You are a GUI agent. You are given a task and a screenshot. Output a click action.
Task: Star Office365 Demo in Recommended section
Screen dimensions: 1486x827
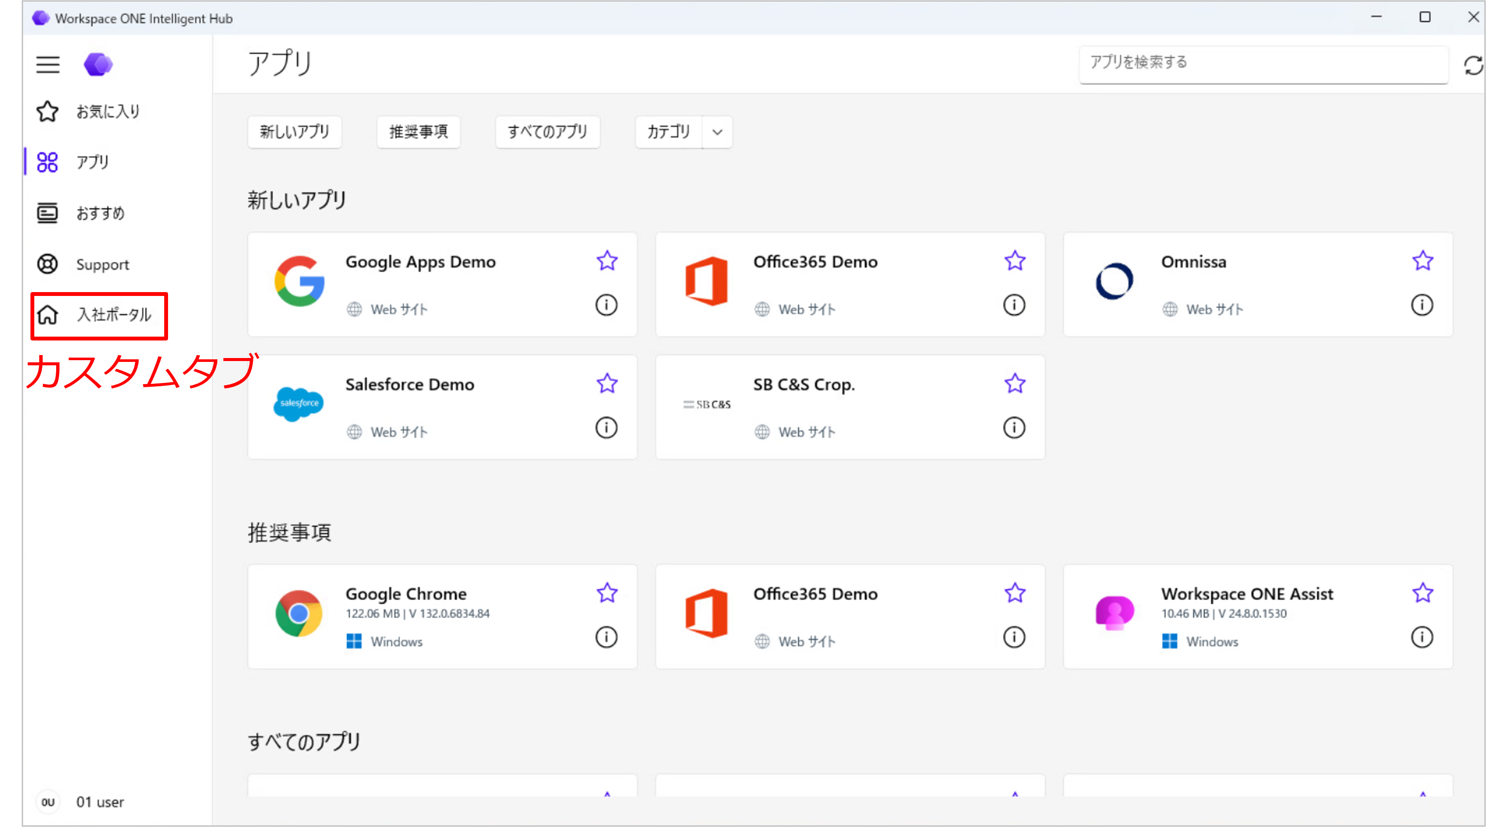[1015, 593]
